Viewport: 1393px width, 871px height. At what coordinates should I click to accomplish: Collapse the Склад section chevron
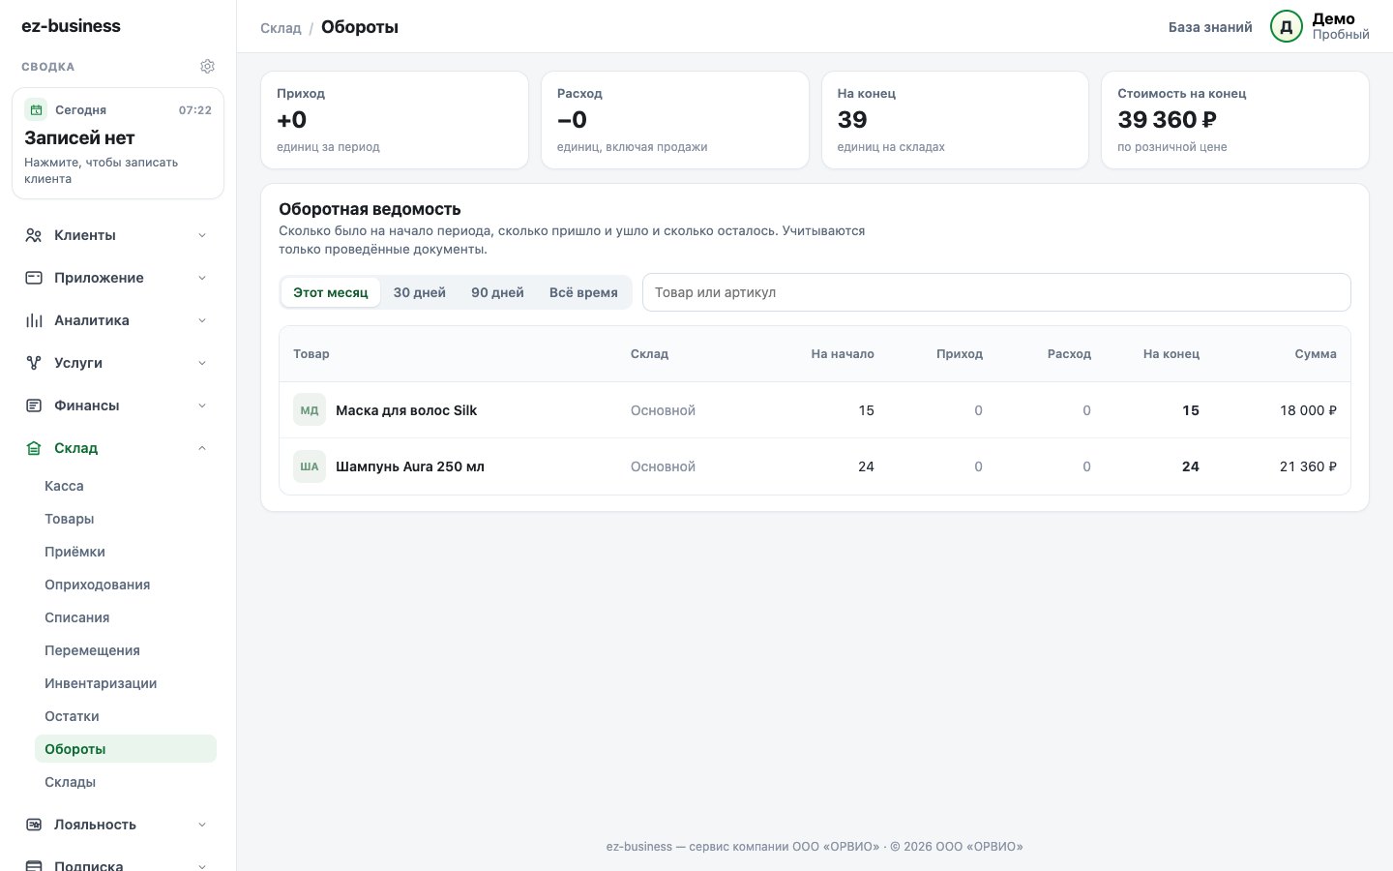click(x=202, y=448)
